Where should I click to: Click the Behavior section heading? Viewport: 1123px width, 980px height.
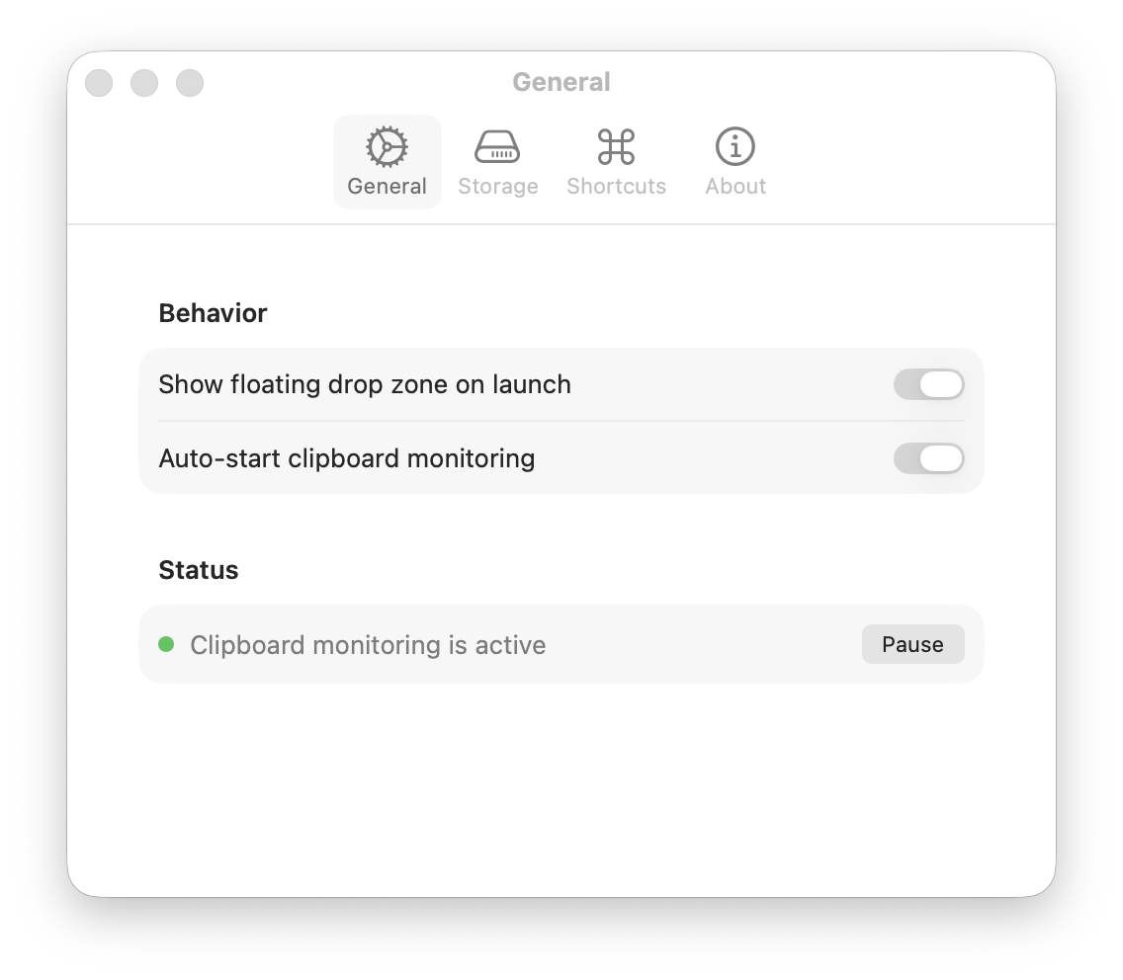tap(213, 312)
